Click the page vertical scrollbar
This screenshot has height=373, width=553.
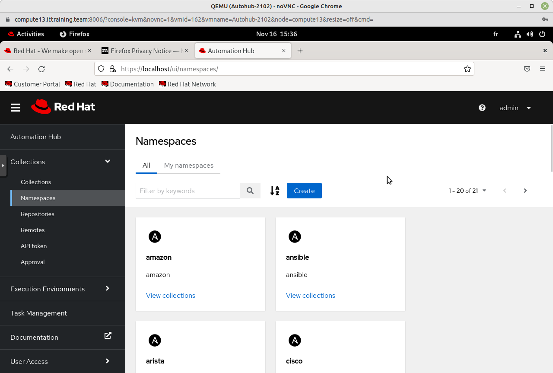552,149
